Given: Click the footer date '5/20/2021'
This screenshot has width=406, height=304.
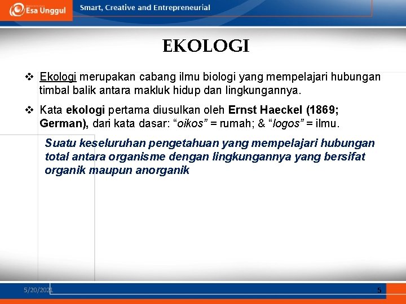Looking at the screenshot, I should [x=38, y=290].
